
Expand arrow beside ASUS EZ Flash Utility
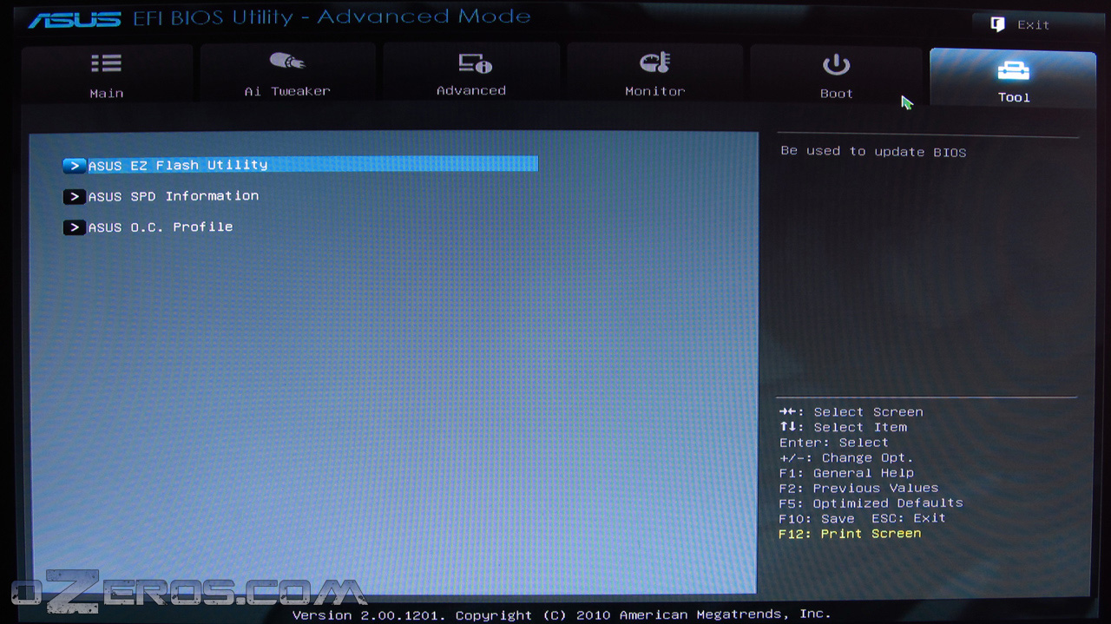point(75,165)
